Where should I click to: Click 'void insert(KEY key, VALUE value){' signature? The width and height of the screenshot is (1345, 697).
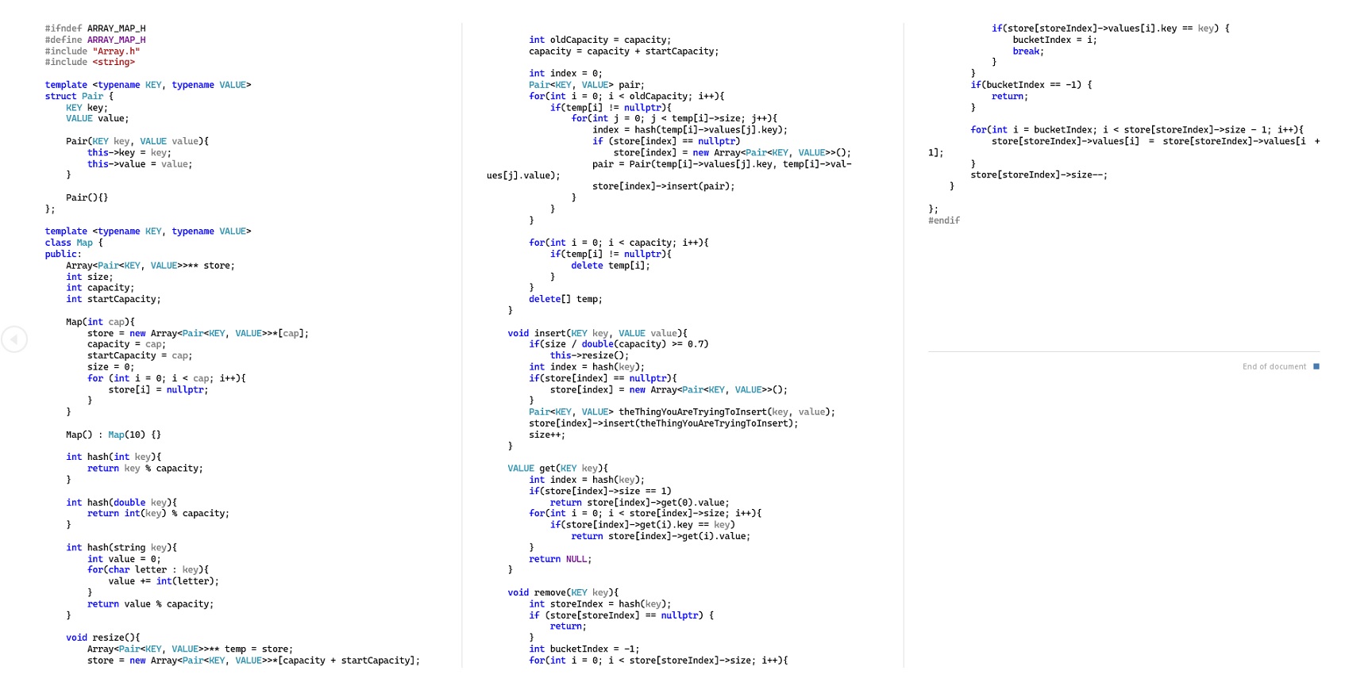598,333
